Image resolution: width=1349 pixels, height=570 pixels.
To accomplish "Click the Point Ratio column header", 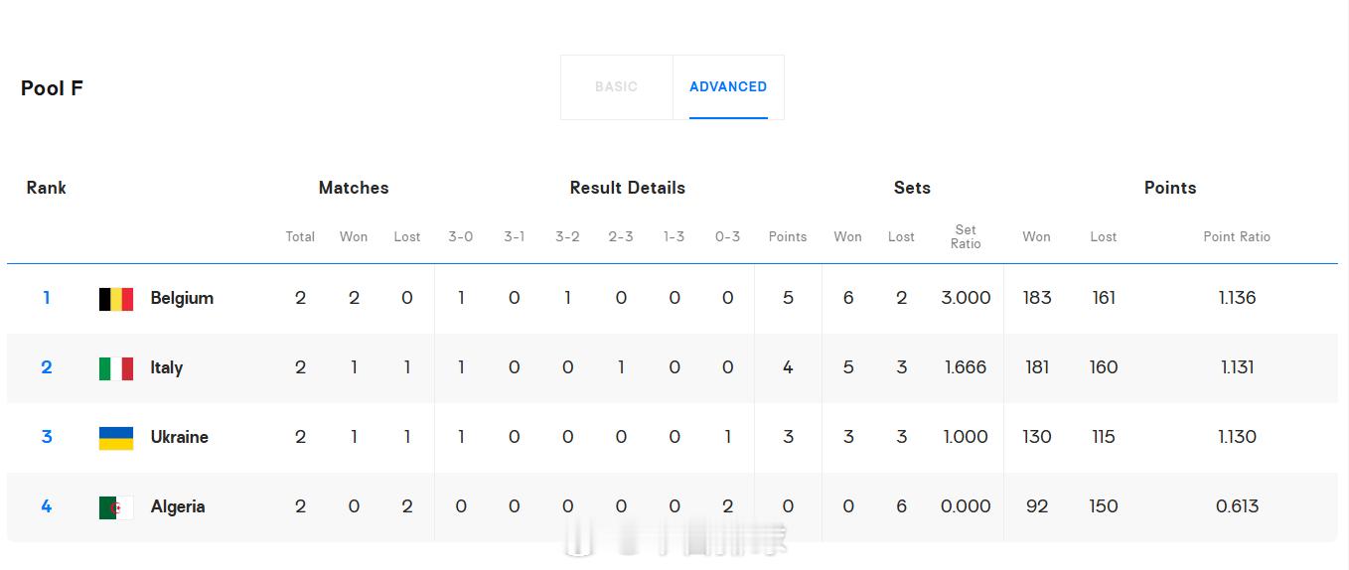I will tap(1237, 236).
